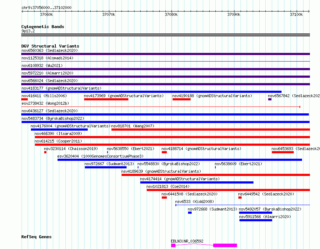The height and width of the screenshot is (249, 320).
Task: Click the nsv6441508 (Sedlazeck2020) red block
Action: 164,198
